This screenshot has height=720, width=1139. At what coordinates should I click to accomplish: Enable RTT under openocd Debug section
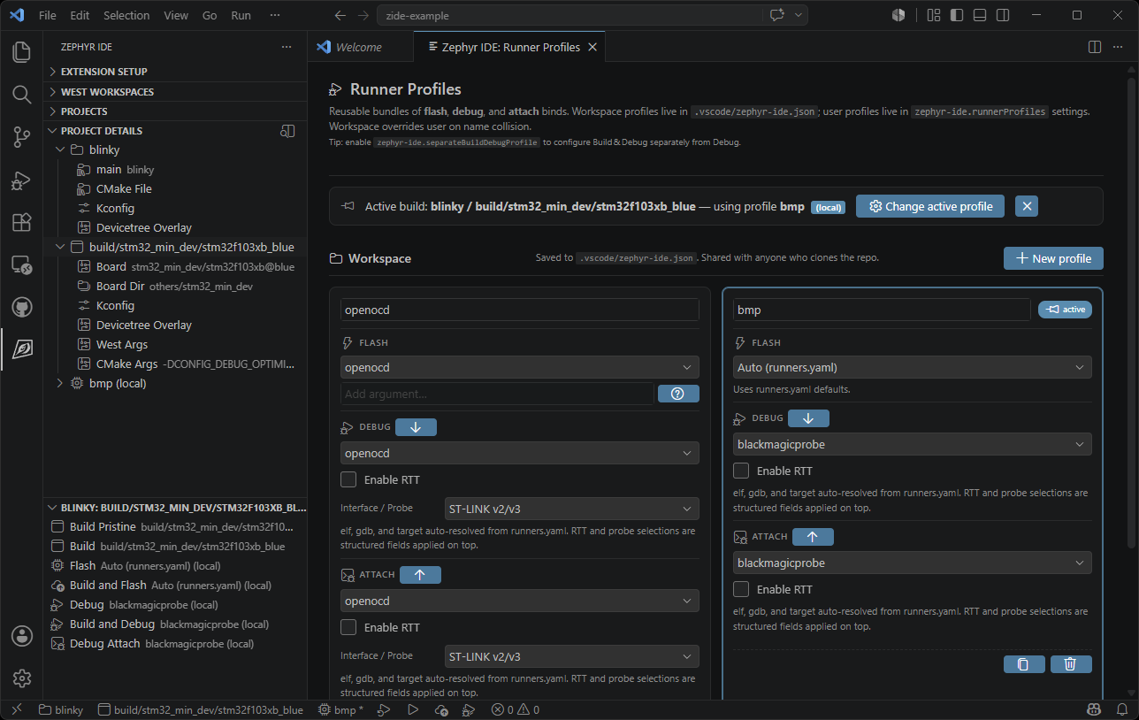[348, 479]
